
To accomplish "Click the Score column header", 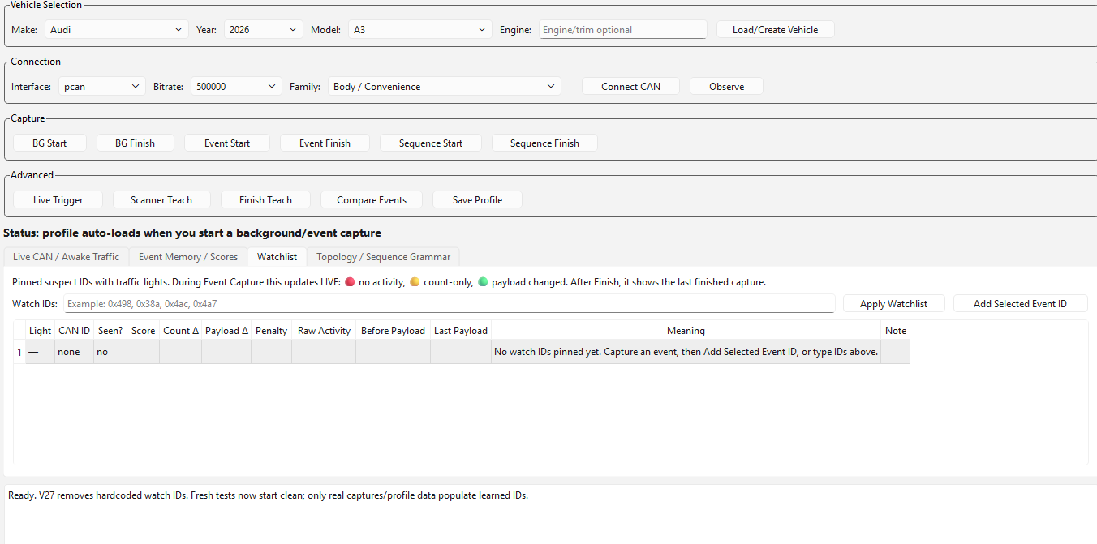I will (143, 331).
